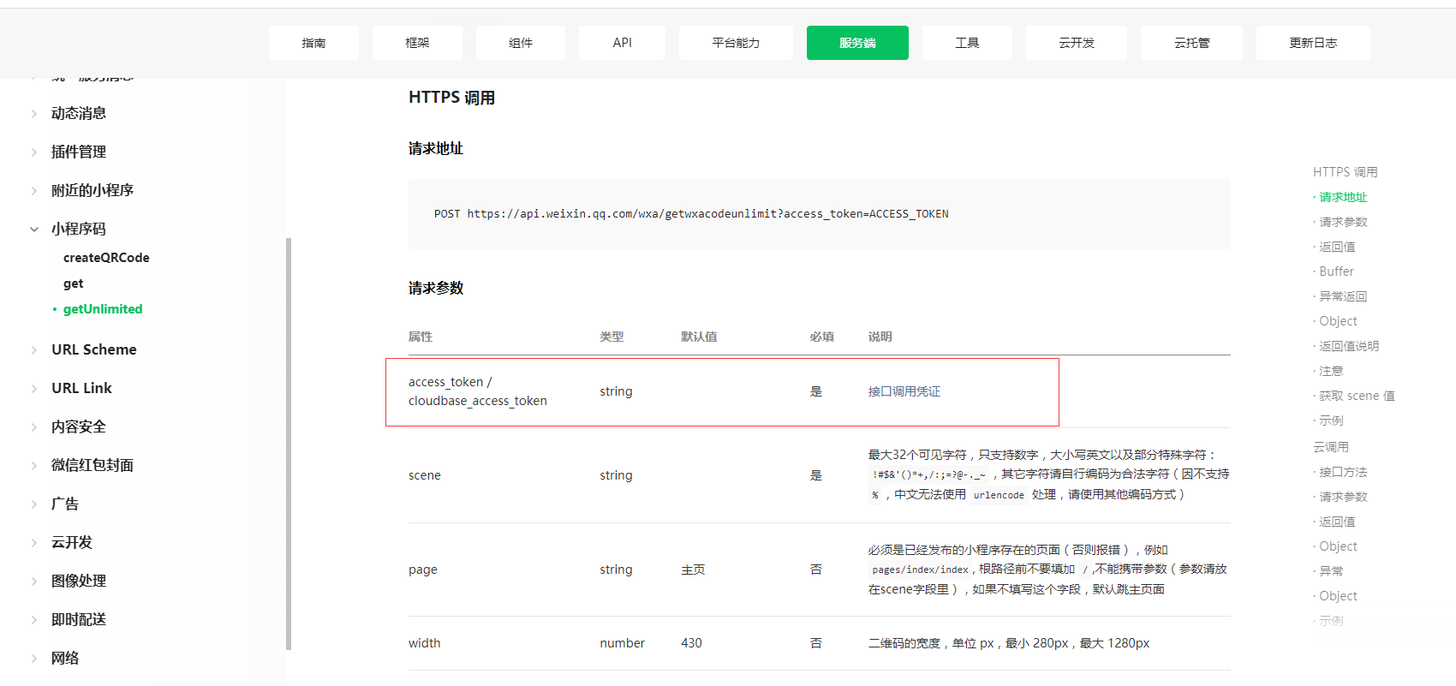
Task: Click the number type cell
Action: point(622,643)
